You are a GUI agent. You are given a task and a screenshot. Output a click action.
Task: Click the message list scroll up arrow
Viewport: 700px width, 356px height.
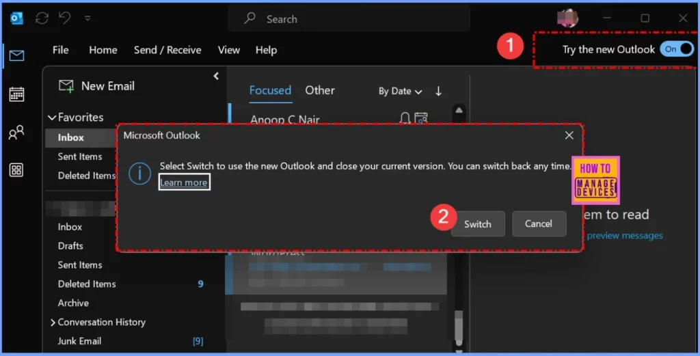(x=459, y=110)
